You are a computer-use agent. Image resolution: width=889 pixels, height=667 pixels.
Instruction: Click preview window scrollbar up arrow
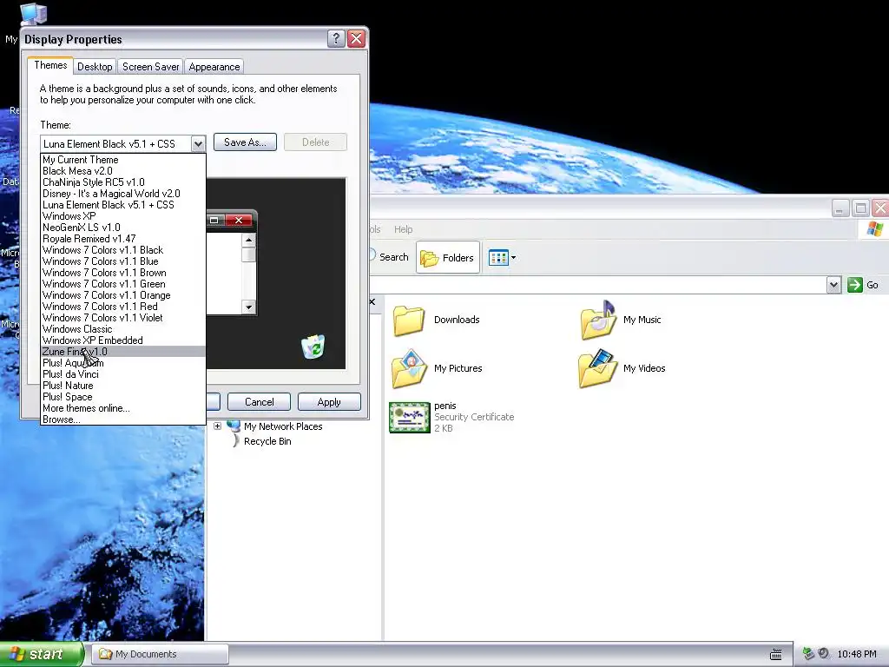[x=248, y=241]
